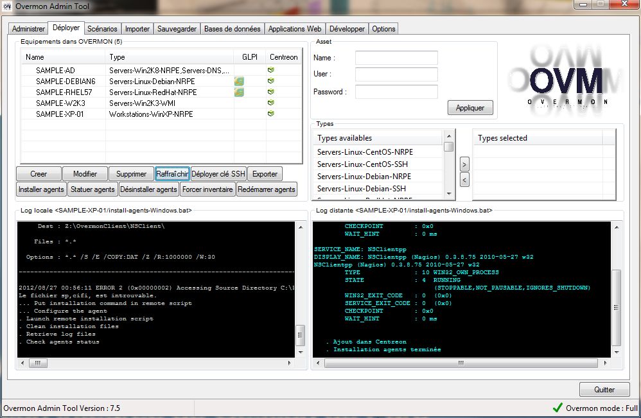641x418 pixels.
Task: Click Centreon status icon for SAMPLE-XP-01
Action: (x=270, y=114)
